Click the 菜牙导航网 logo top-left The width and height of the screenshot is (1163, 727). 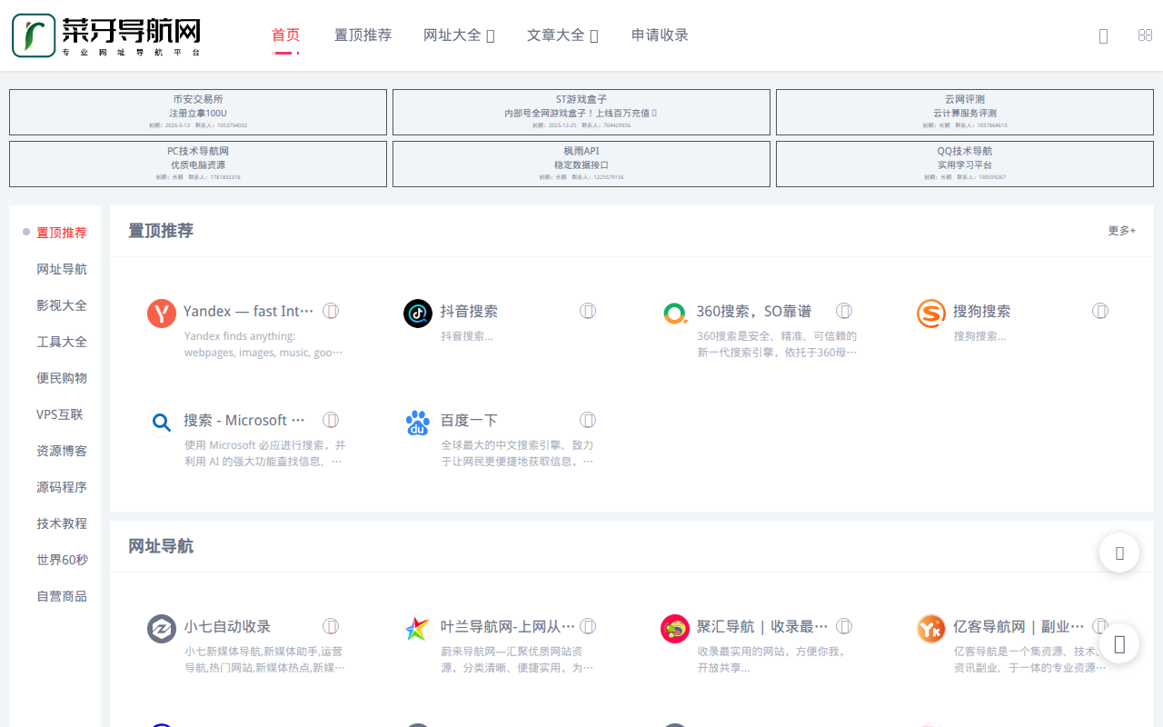104,35
